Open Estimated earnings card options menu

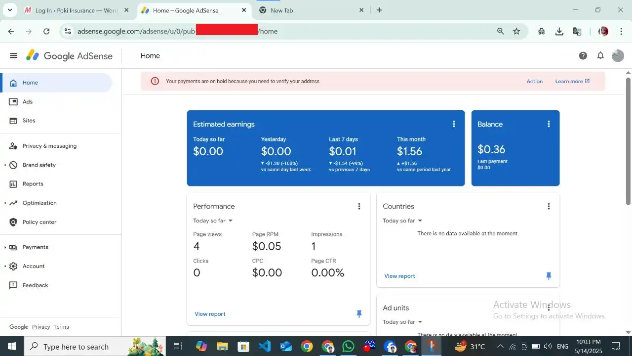454,124
